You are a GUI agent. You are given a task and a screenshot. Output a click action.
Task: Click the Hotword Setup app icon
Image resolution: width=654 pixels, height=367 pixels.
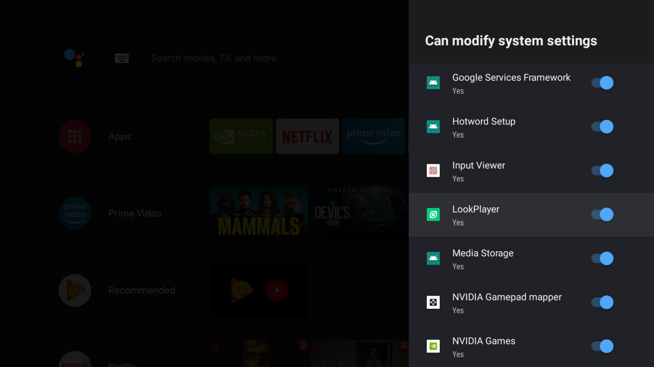point(433,127)
